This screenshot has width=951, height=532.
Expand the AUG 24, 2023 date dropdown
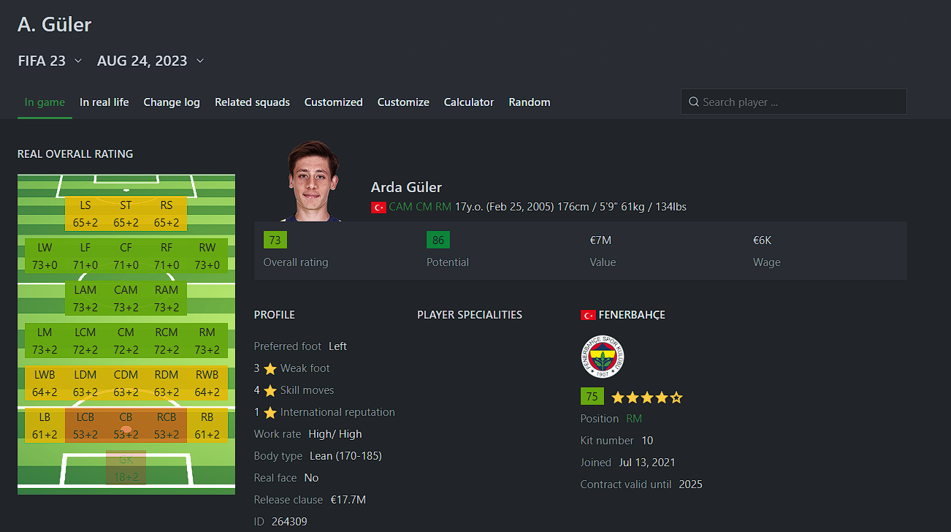click(150, 61)
